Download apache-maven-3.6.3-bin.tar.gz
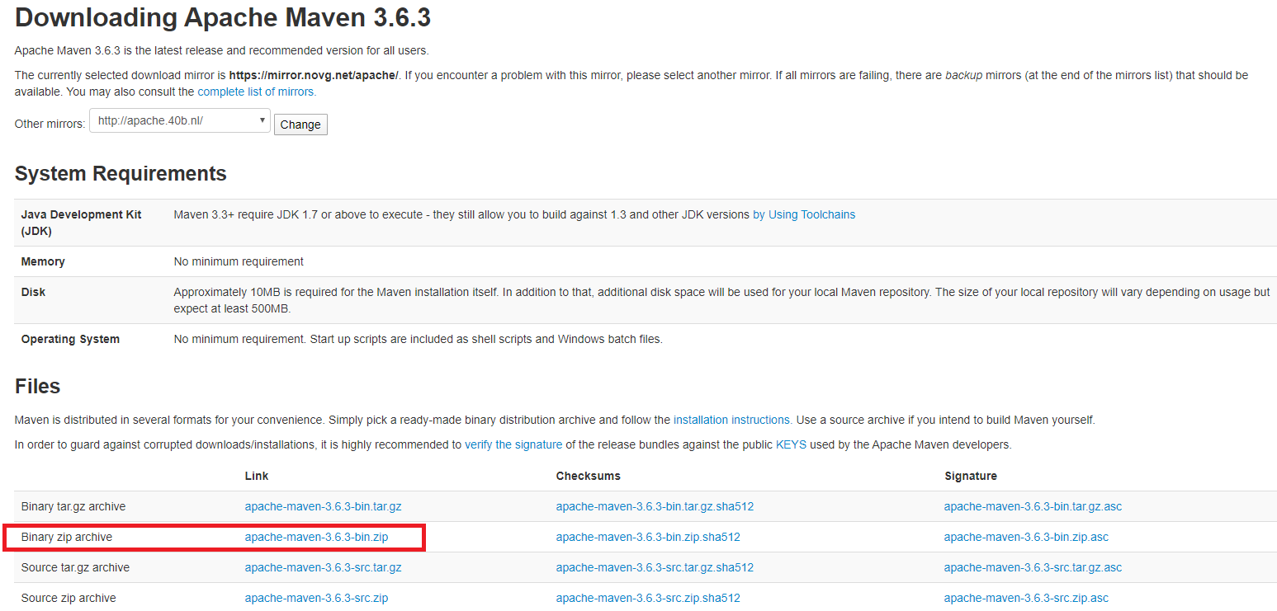 [323, 506]
